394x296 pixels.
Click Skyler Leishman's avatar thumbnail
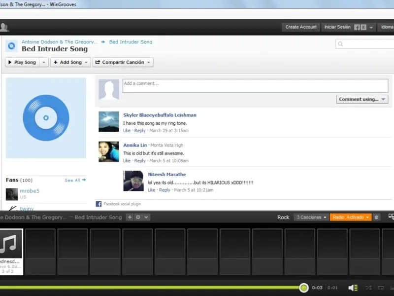(108, 121)
